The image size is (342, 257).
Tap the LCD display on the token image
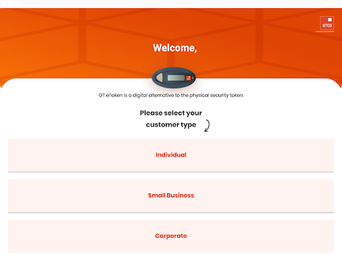point(176,78)
